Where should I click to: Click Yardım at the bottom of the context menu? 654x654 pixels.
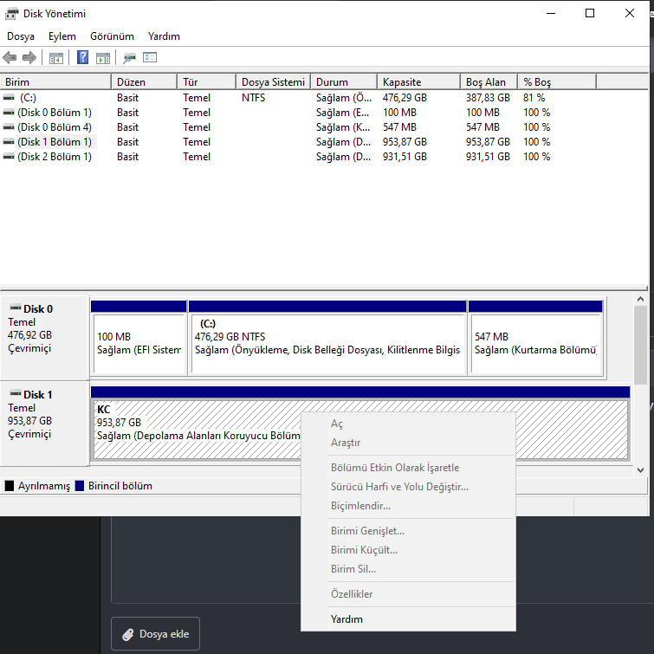408,619
